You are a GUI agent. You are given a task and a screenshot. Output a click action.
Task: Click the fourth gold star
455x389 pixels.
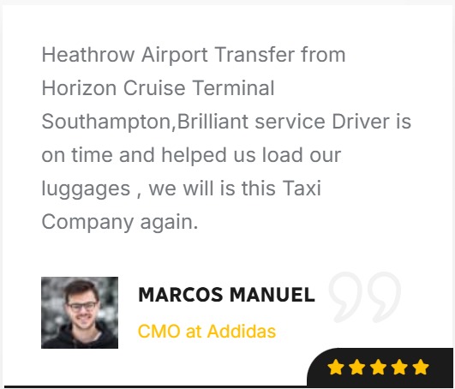(x=399, y=367)
